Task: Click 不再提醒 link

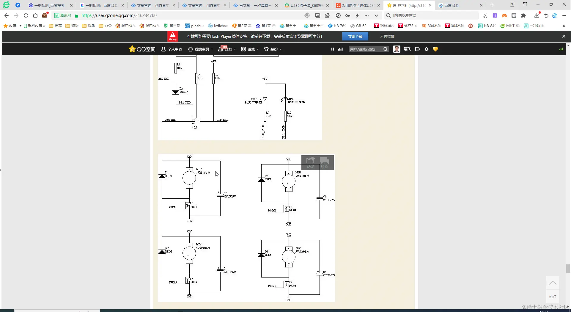Action: (387, 36)
